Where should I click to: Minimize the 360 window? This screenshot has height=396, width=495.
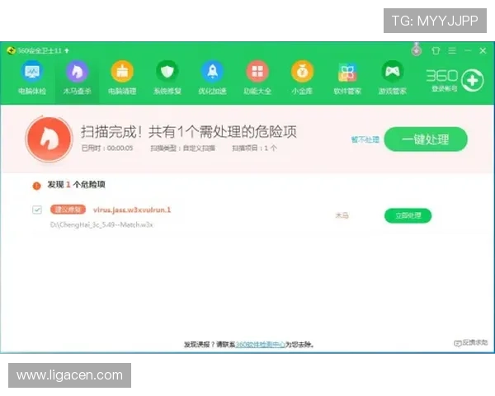click(x=468, y=50)
